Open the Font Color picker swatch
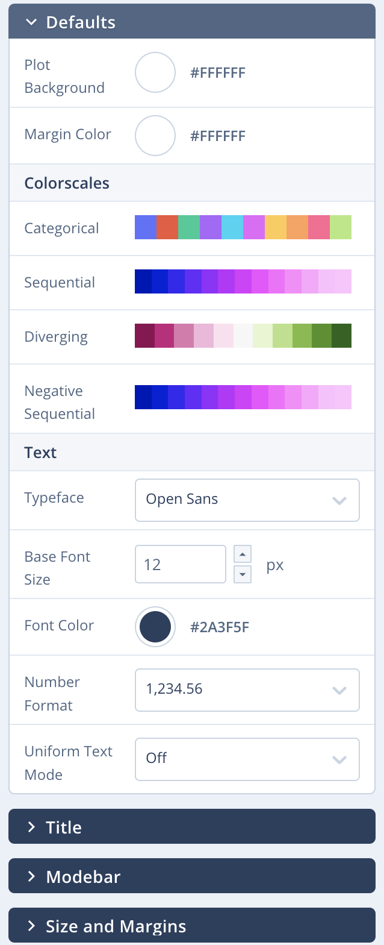 (x=155, y=627)
